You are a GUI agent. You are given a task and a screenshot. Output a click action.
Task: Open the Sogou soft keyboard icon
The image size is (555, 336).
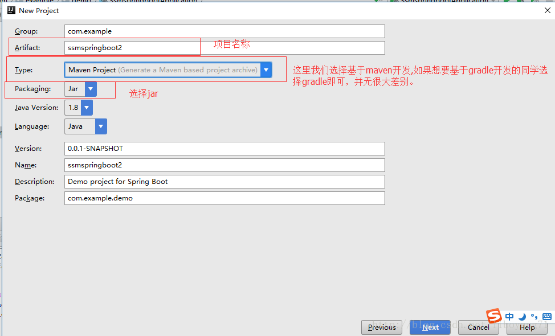pos(547,317)
